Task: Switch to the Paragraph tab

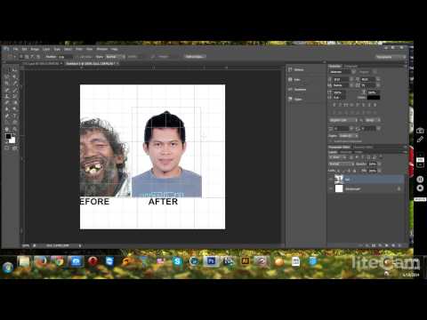Action: pos(350,66)
